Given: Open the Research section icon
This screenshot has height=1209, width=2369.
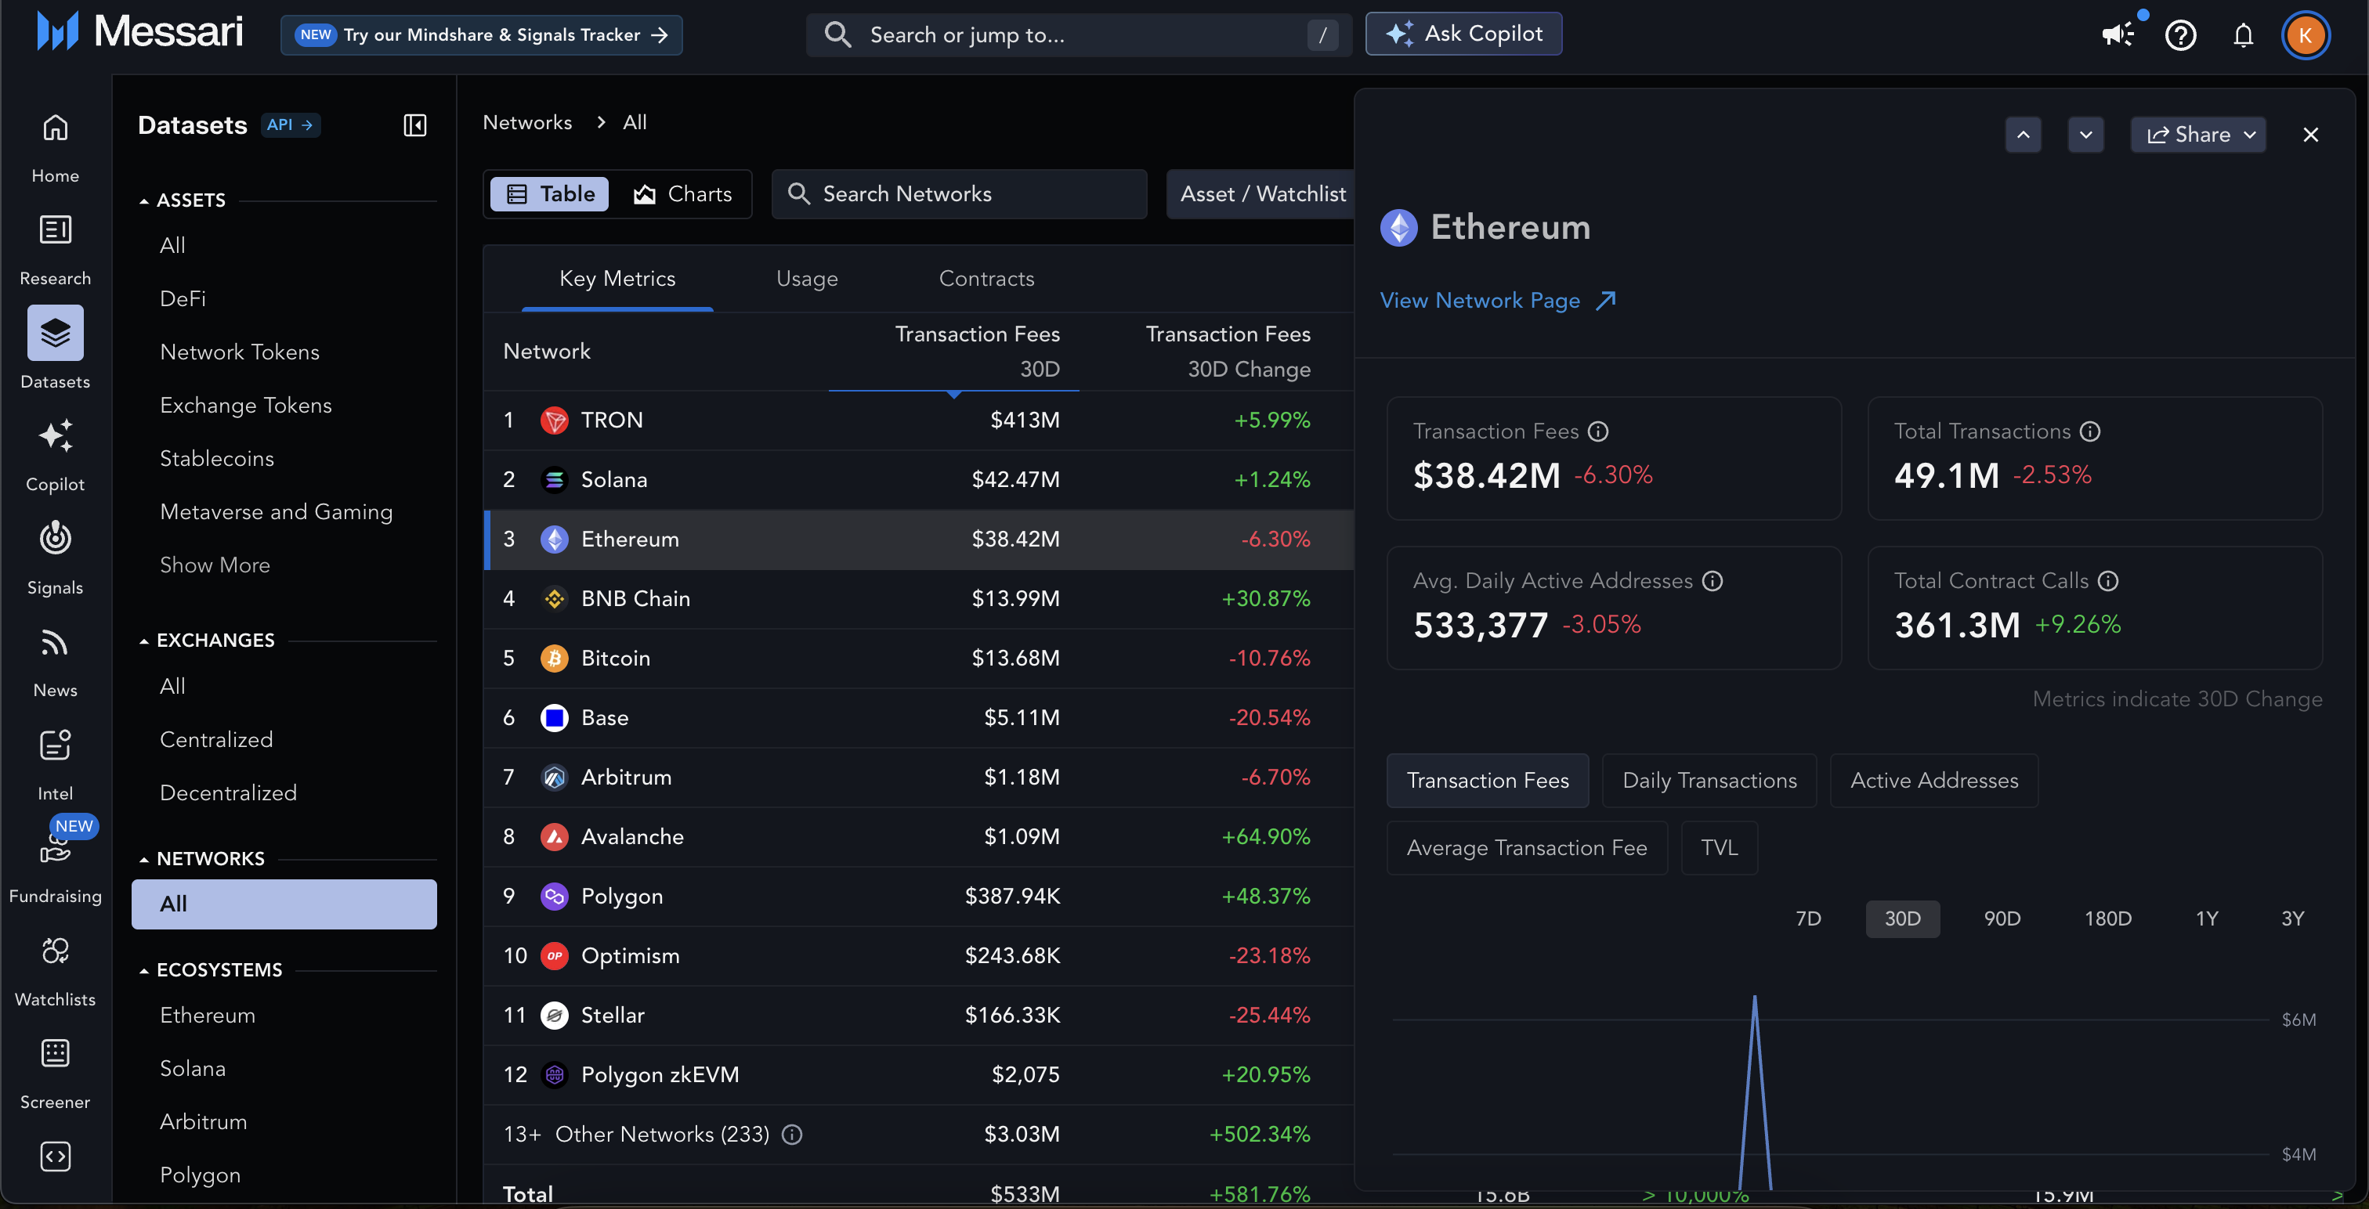Looking at the screenshot, I should coord(55,230).
